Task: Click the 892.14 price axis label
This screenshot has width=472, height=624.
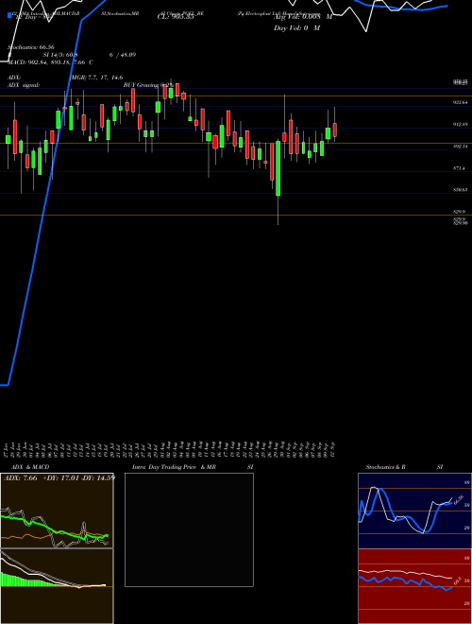Action: click(461, 147)
